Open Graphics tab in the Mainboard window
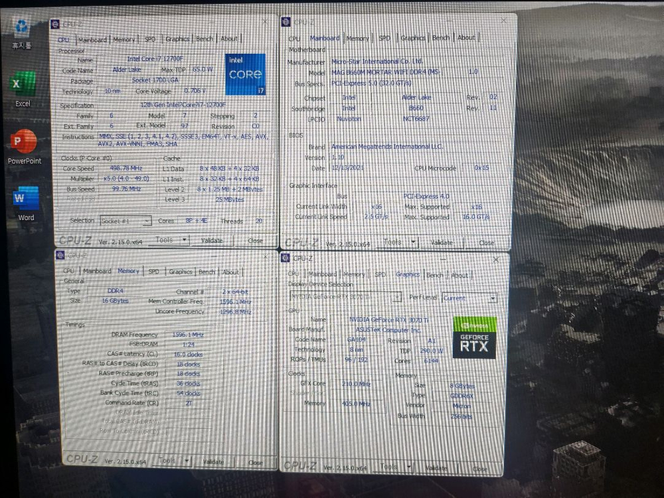This screenshot has height=498, width=664. click(x=413, y=38)
